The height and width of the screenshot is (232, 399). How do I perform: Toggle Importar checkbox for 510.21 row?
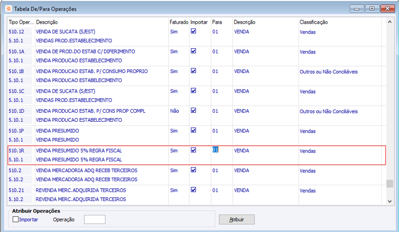click(x=193, y=190)
